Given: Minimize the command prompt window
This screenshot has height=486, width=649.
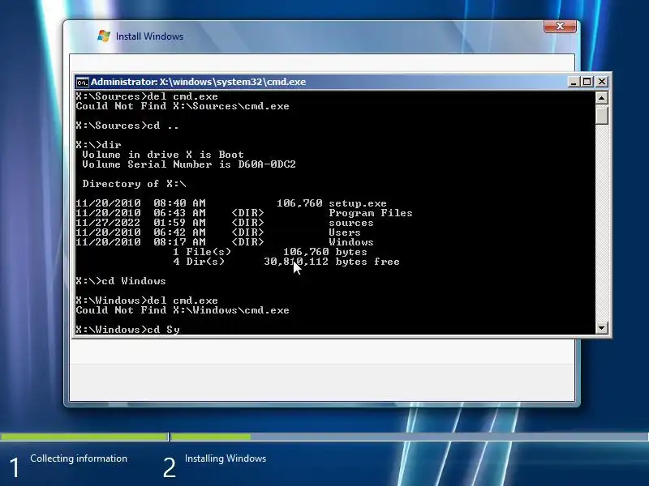Looking at the screenshot, I should [574, 82].
